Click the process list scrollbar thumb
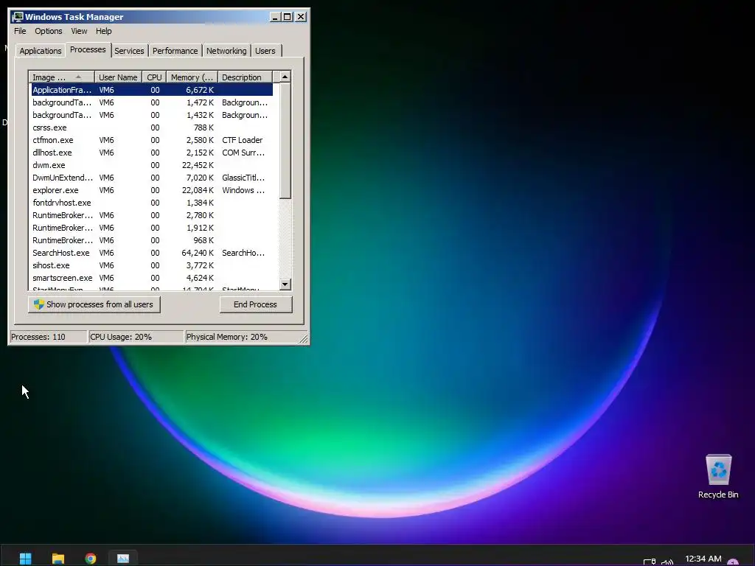This screenshot has height=566, width=755. coord(285,141)
